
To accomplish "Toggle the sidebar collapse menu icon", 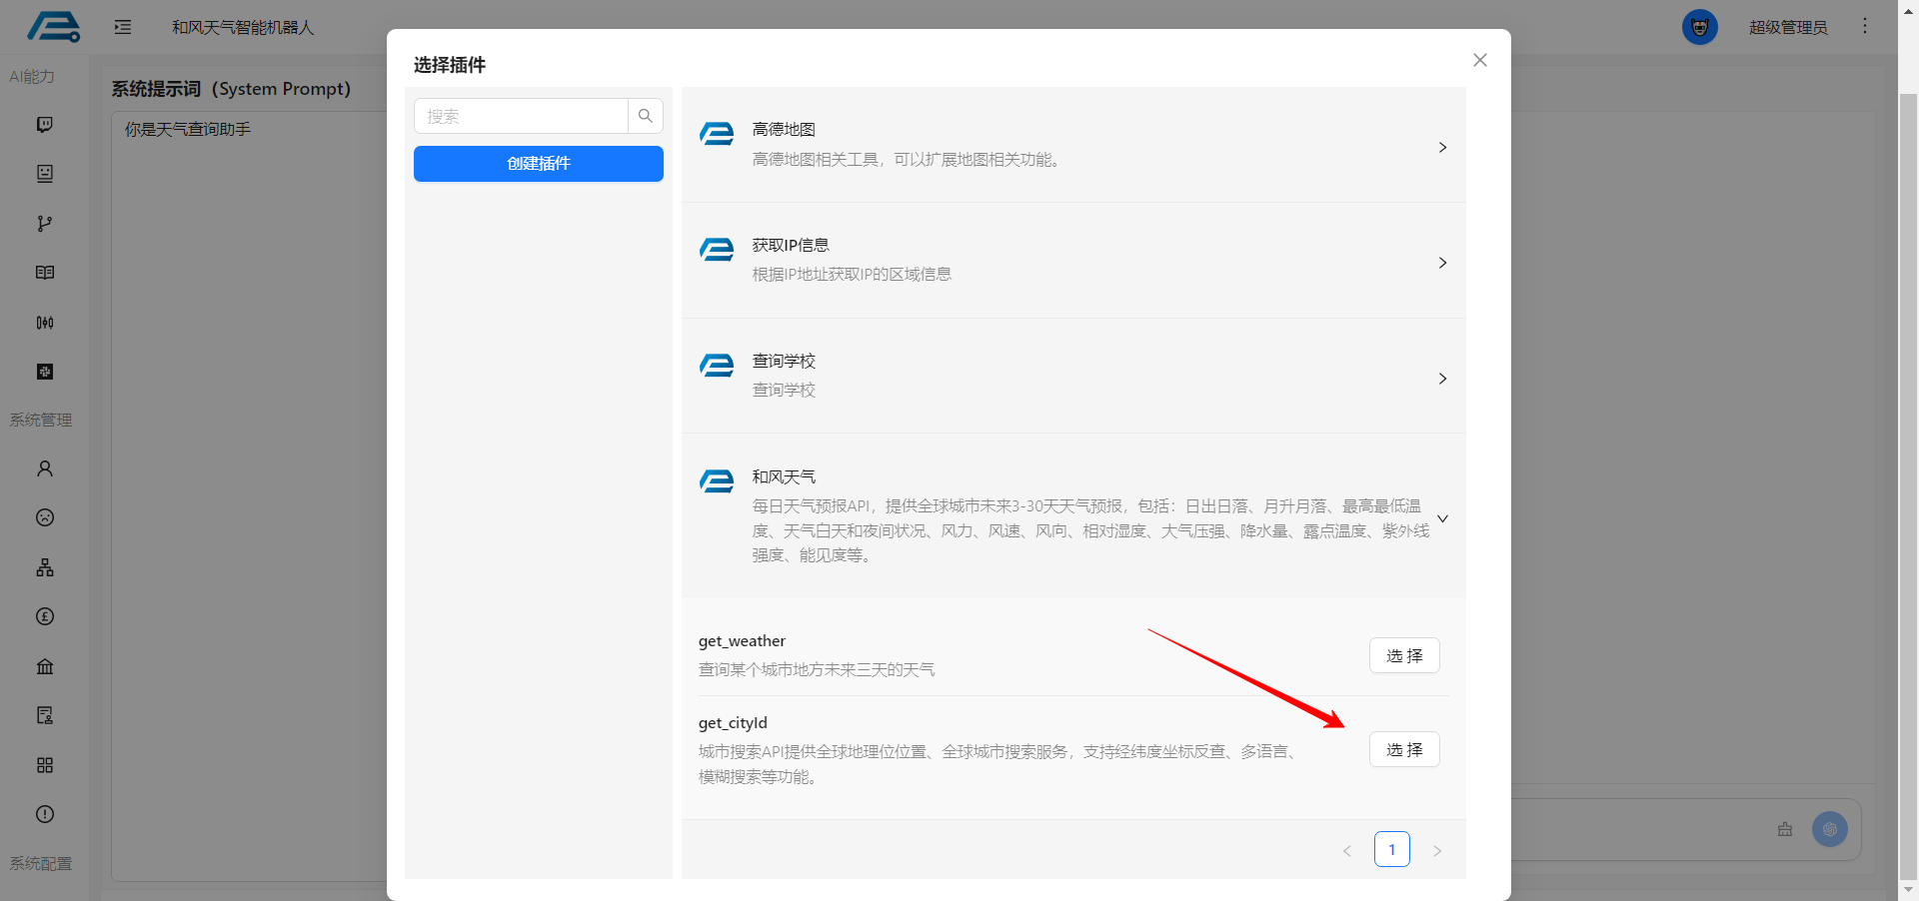I will (x=123, y=27).
